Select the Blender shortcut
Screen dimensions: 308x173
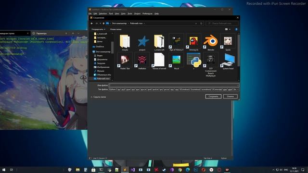tap(211, 42)
